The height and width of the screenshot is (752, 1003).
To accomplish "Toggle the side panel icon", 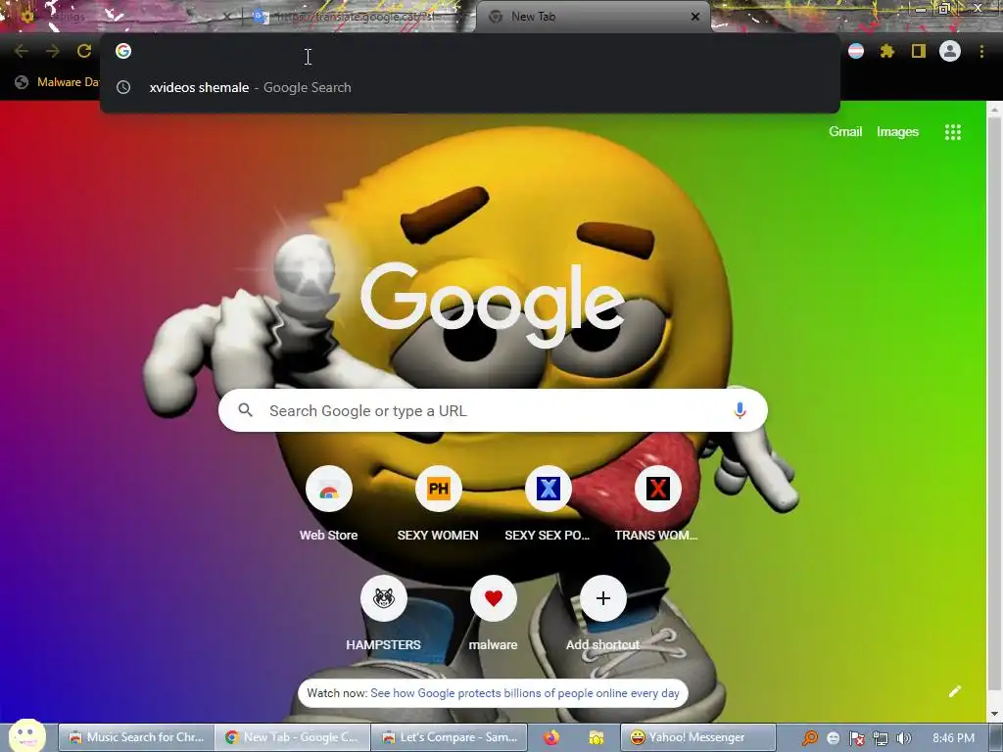I will [x=919, y=51].
